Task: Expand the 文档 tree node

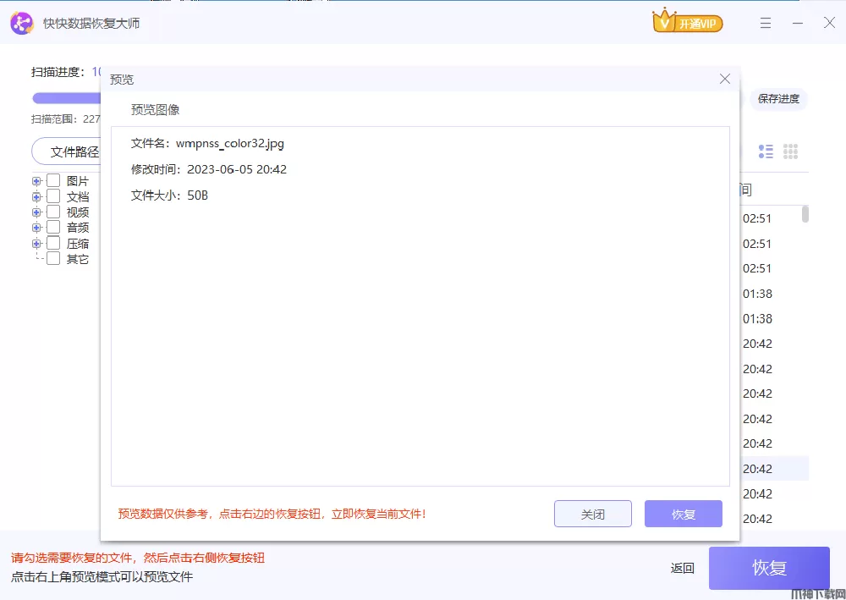Action: click(36, 196)
